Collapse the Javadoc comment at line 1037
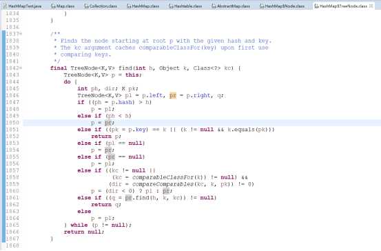The height and width of the screenshot is (251, 381). click(21, 34)
